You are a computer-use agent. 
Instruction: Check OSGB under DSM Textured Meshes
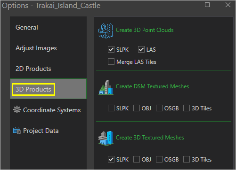159,108
